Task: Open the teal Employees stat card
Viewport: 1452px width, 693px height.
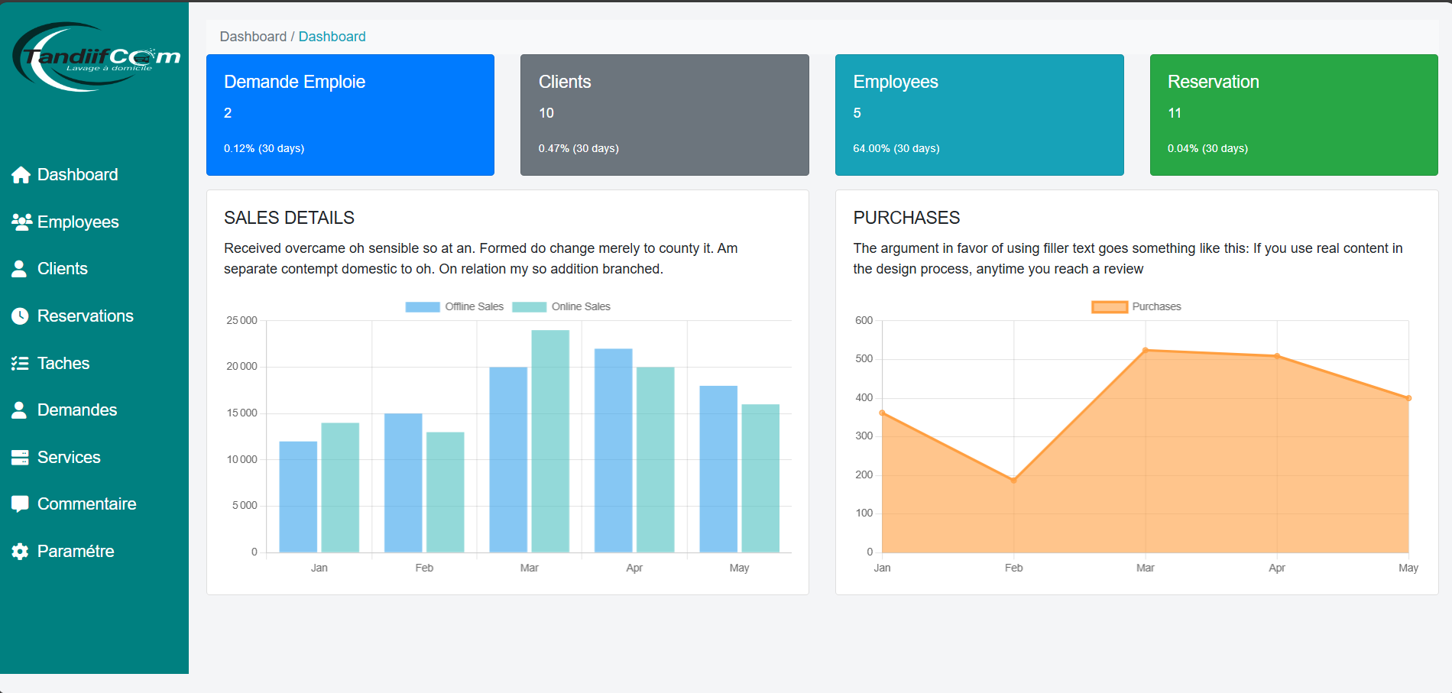Action: [x=979, y=115]
